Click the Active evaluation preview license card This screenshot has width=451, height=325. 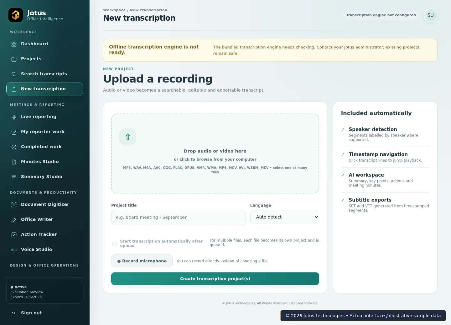[44, 292]
